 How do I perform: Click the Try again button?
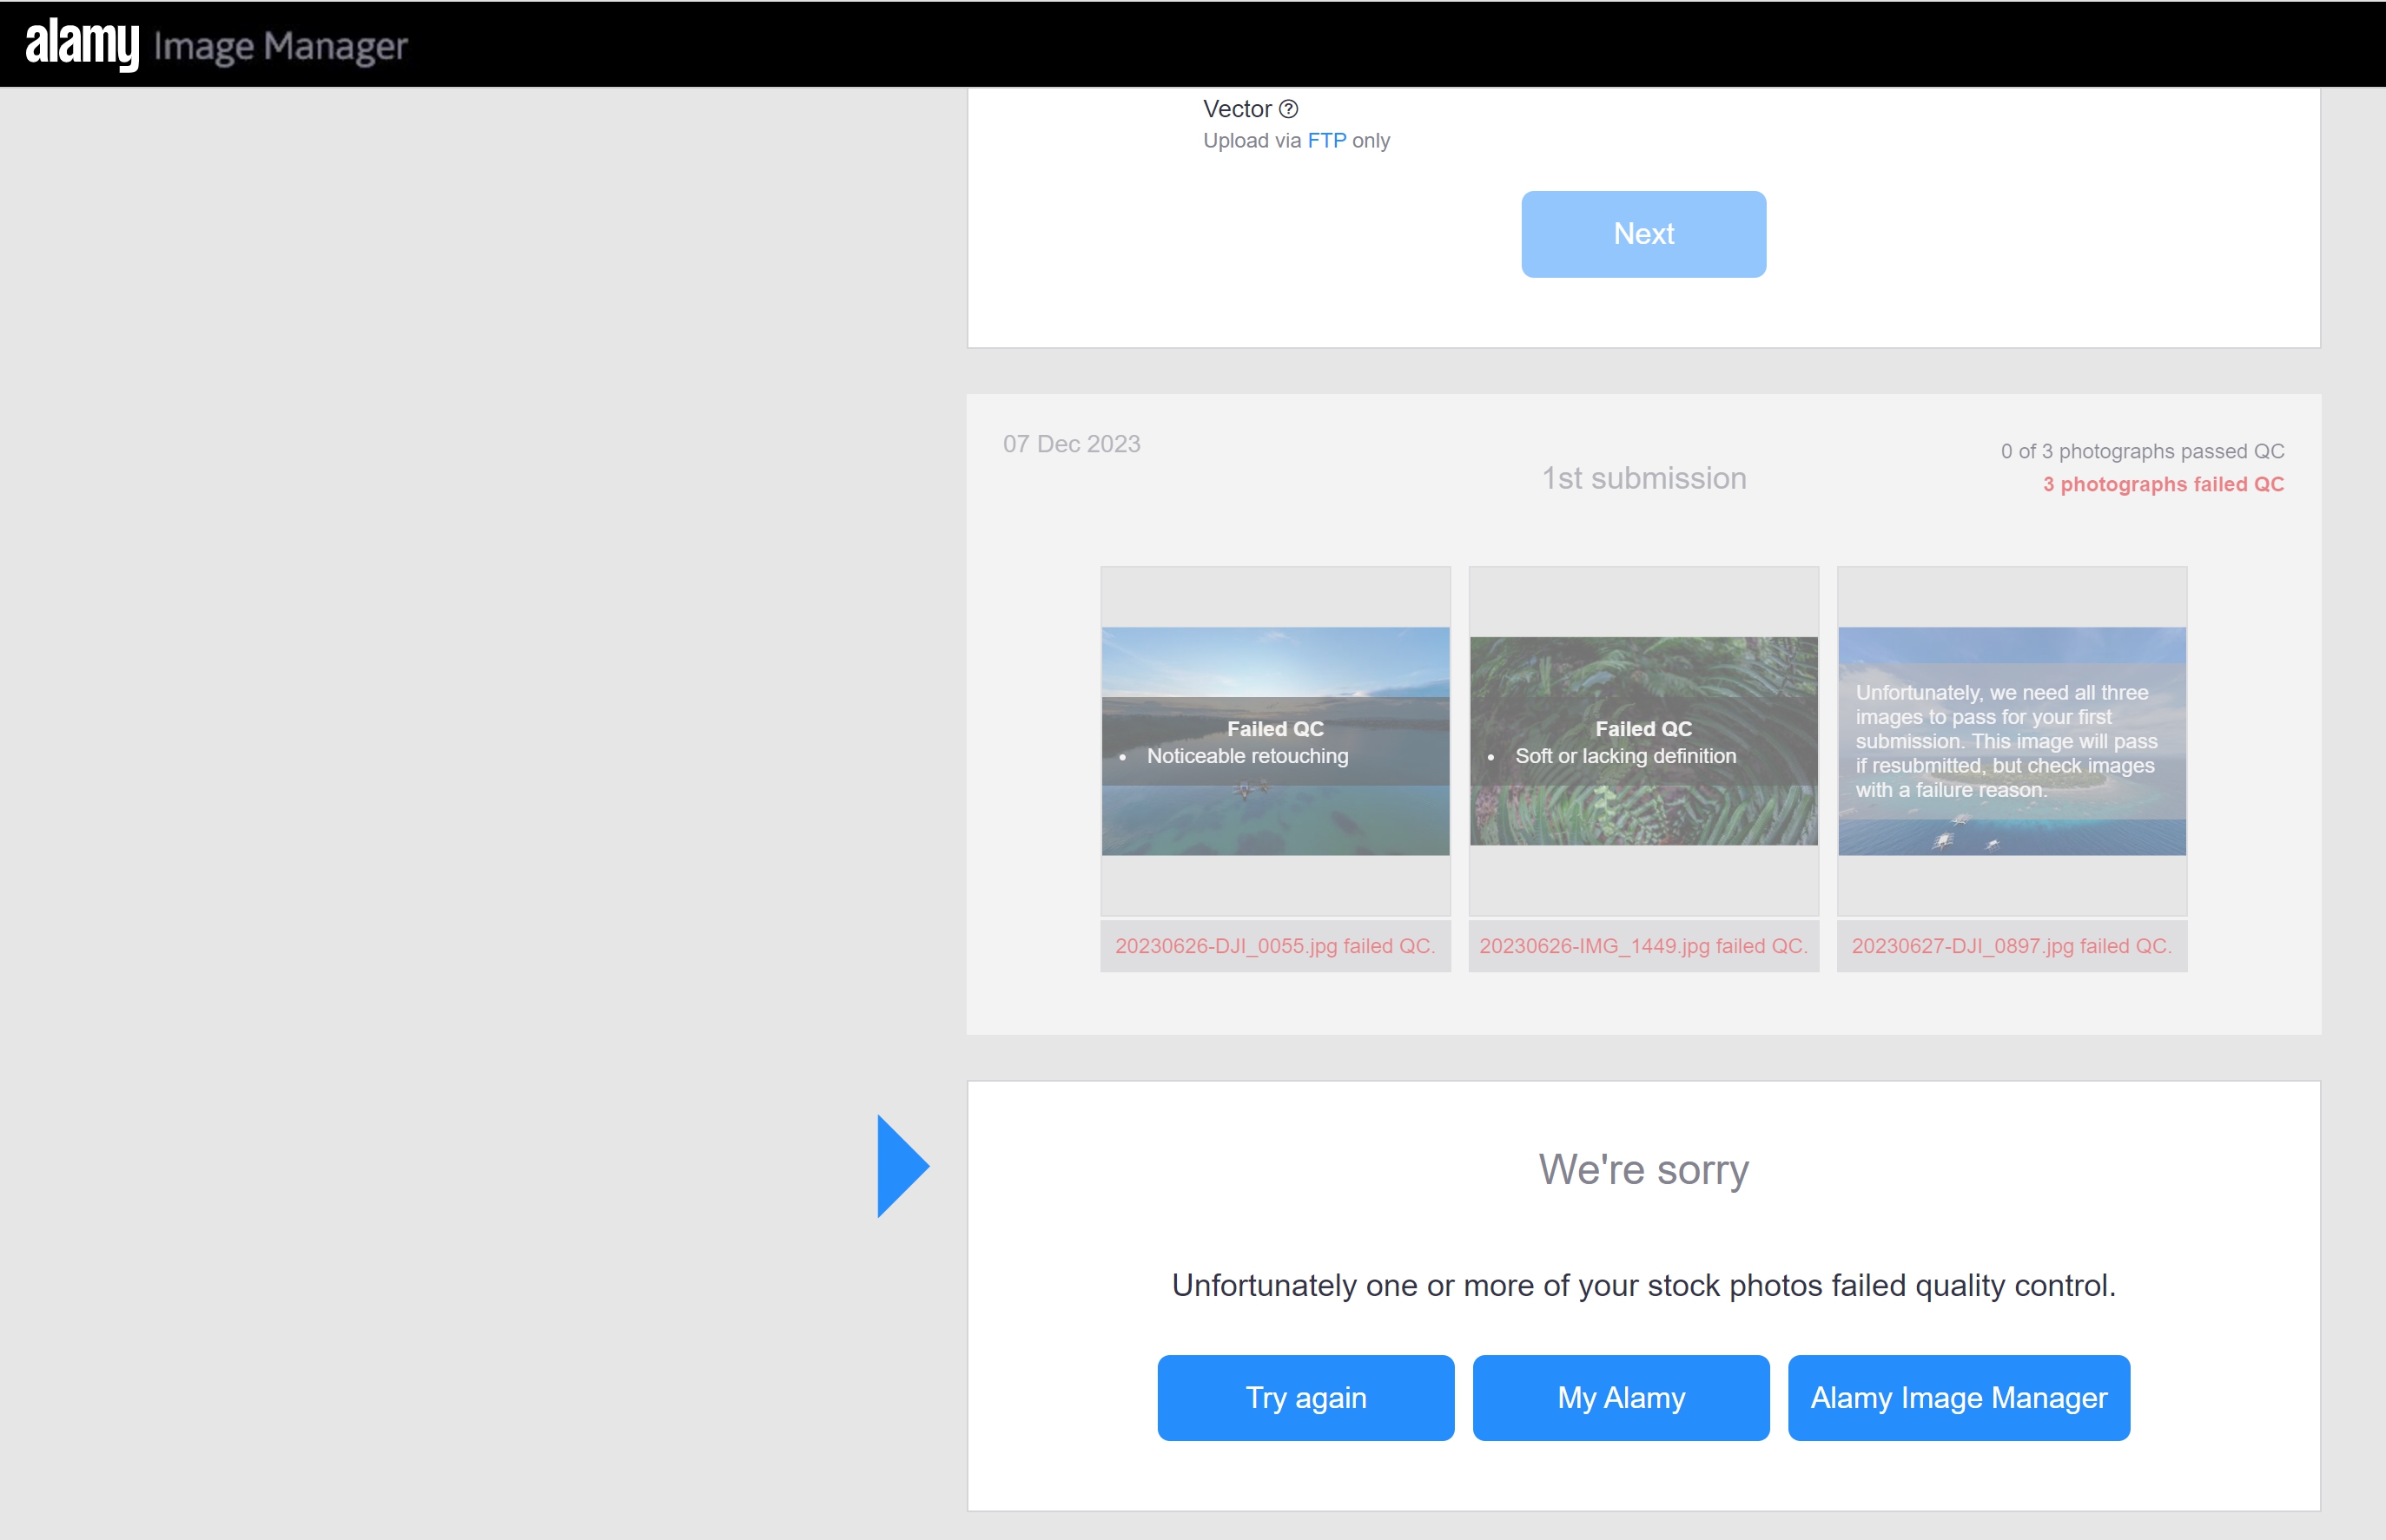[1305, 1397]
